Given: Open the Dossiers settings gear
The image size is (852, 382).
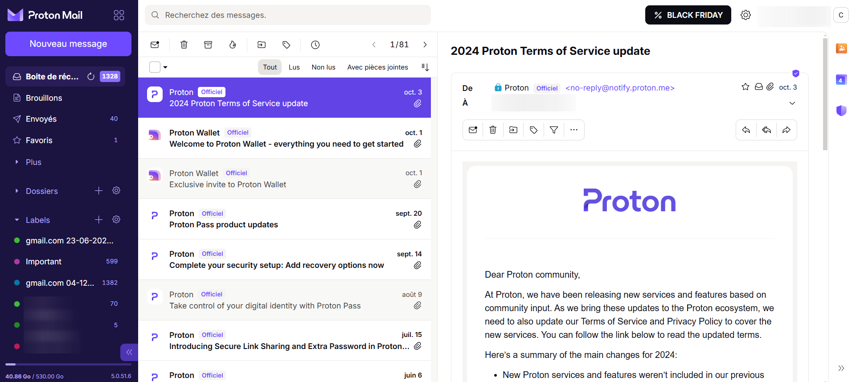Looking at the screenshot, I should [116, 191].
